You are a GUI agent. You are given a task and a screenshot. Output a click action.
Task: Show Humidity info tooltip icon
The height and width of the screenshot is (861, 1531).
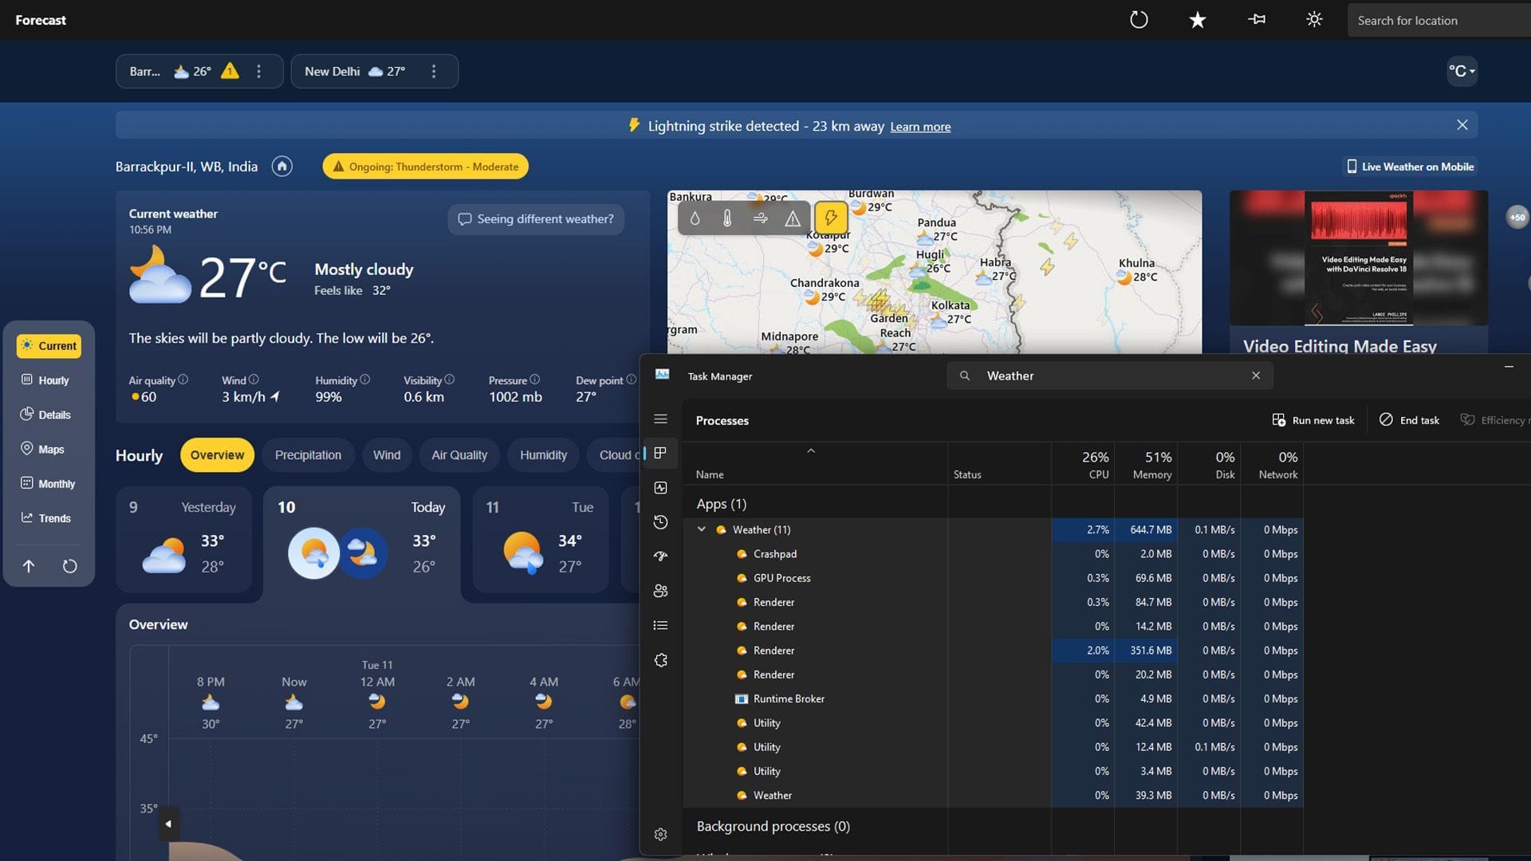point(364,379)
